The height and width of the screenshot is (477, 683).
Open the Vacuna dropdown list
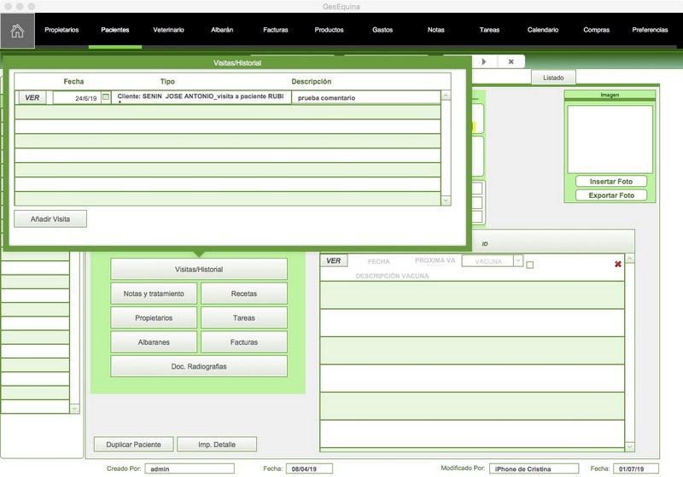[517, 260]
